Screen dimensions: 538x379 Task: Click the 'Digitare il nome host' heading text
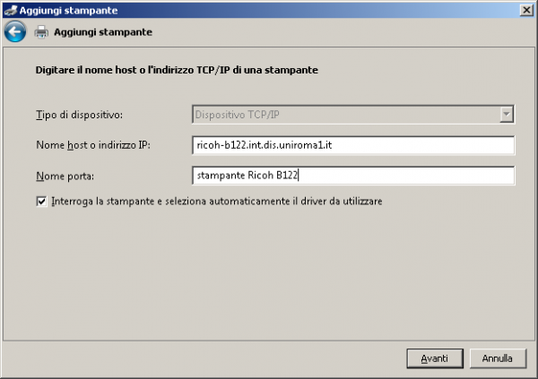click(178, 68)
